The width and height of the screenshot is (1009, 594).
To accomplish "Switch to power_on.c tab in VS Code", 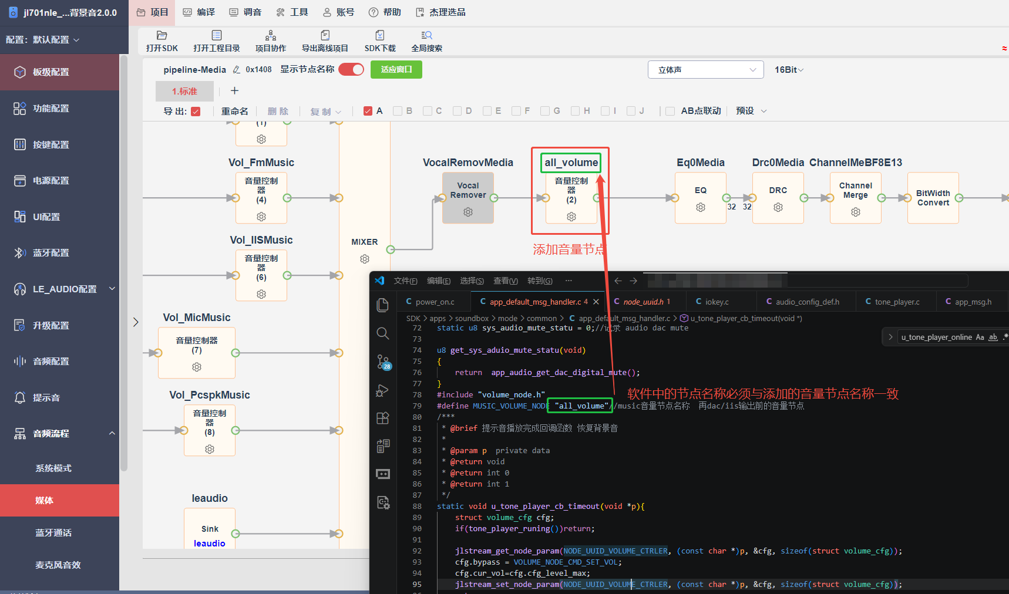I will tap(435, 302).
